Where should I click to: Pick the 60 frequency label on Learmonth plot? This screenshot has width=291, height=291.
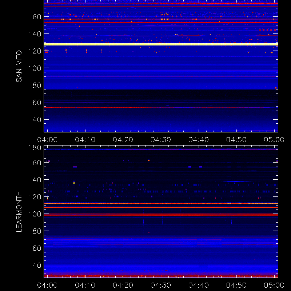pyautogui.click(x=37, y=248)
